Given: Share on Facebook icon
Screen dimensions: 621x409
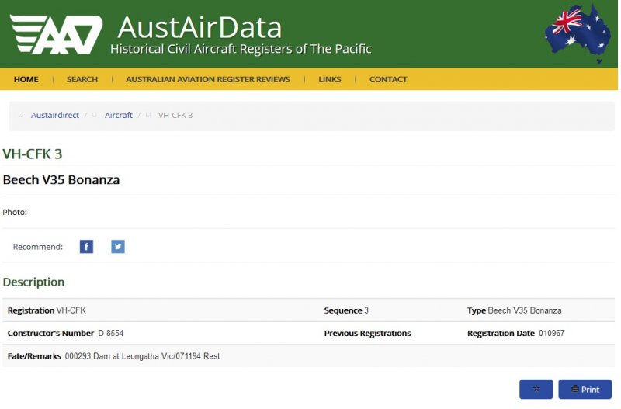Looking at the screenshot, I should (86, 247).
